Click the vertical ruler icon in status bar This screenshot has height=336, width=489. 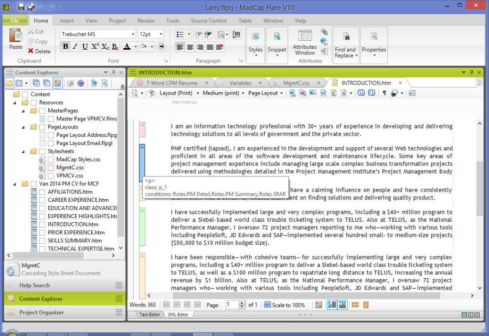coord(366,305)
